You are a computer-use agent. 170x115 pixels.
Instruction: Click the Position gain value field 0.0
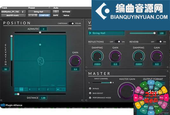(75, 69)
